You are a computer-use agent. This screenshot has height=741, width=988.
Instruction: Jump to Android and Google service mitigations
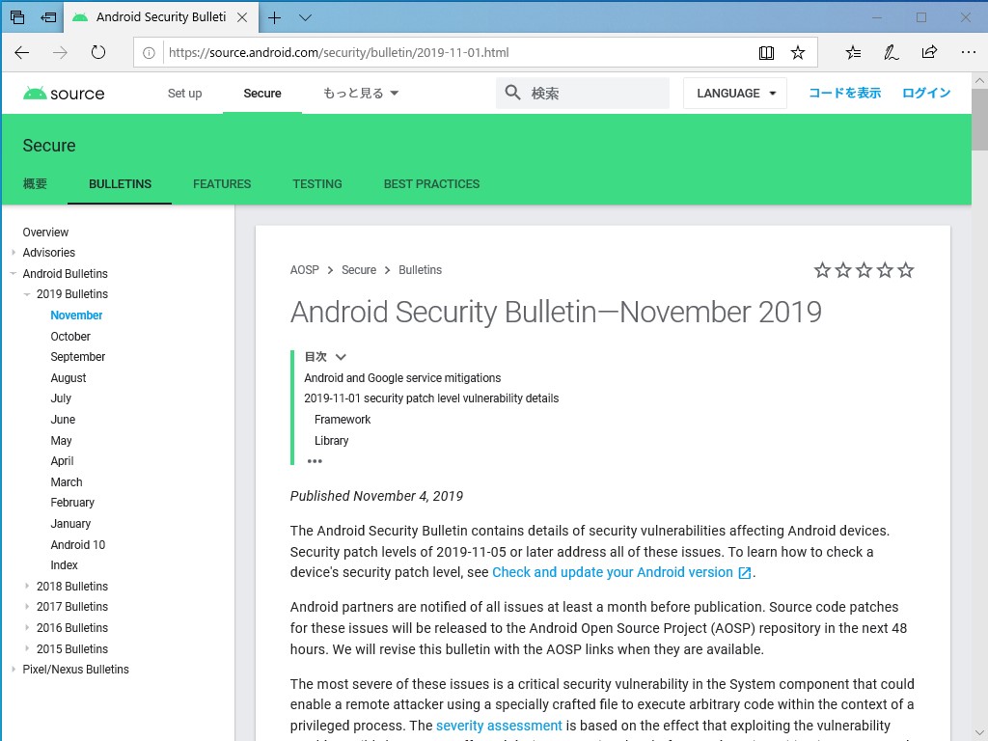402,378
